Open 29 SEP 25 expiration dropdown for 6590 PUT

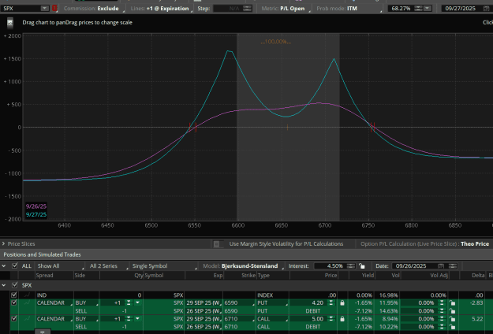click(x=204, y=303)
